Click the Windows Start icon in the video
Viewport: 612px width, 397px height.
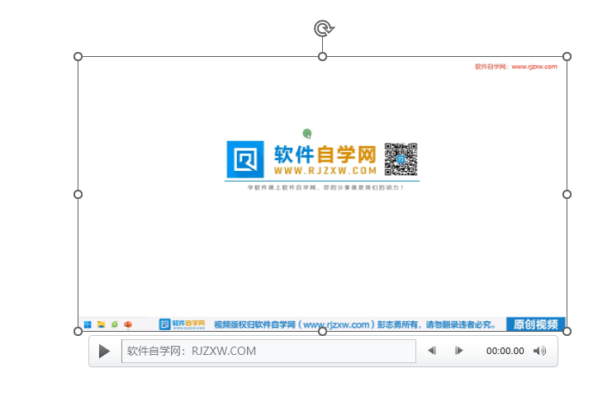point(87,324)
